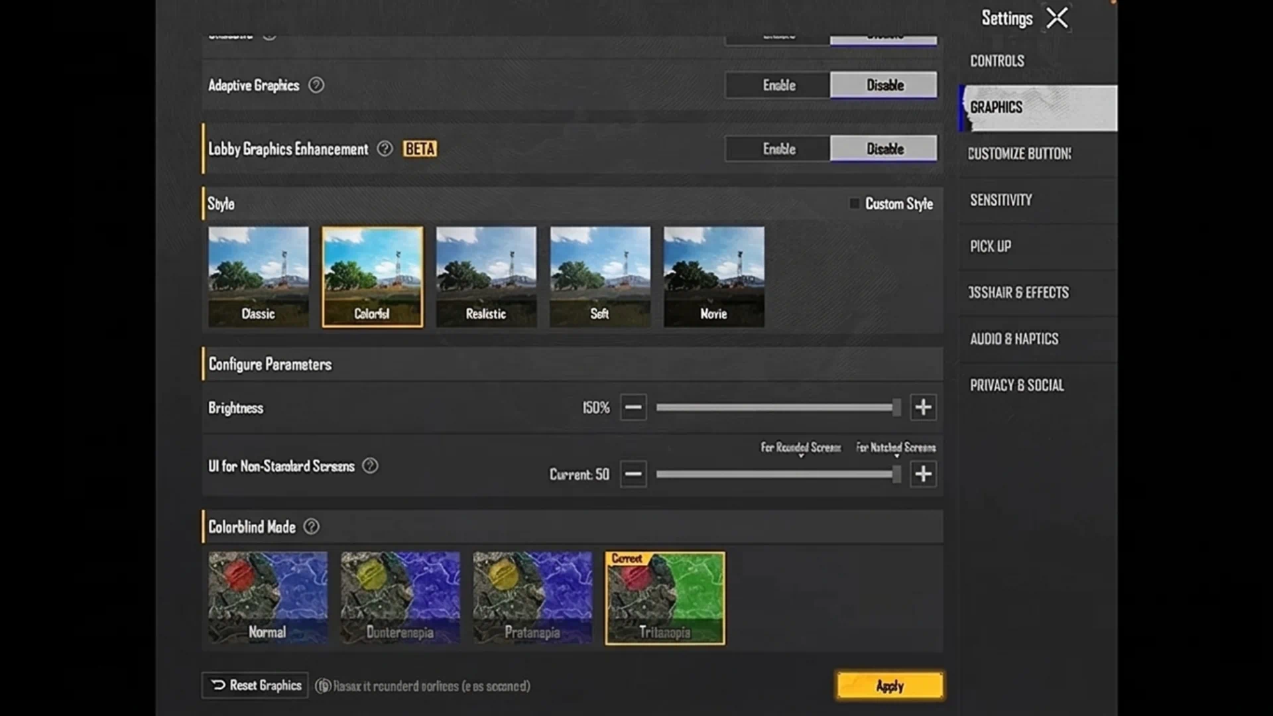The image size is (1273, 716).
Task: Enable Lobby Graphics Enhancement
Action: point(778,149)
